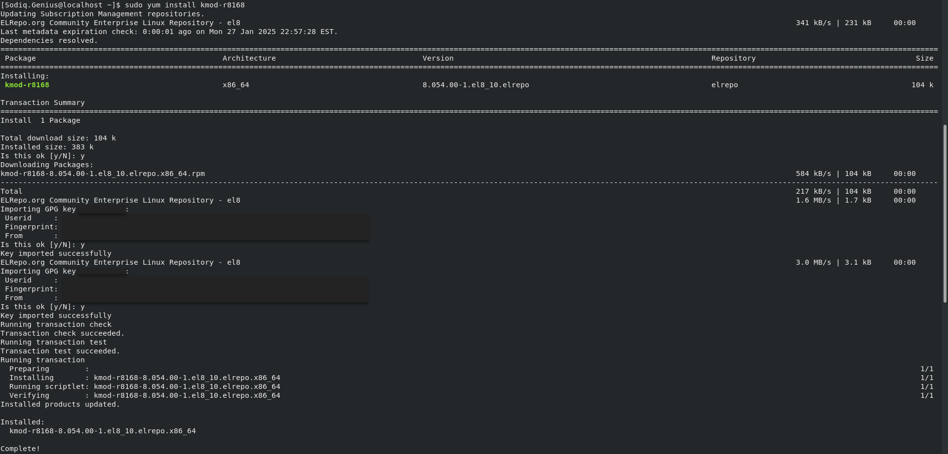Click the green kmod-r8168 package name

coord(27,85)
